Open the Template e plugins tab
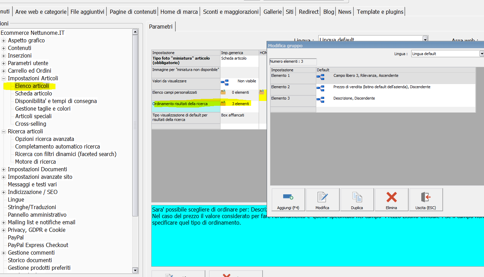Viewport: 484px width, 277px height. pos(380,12)
